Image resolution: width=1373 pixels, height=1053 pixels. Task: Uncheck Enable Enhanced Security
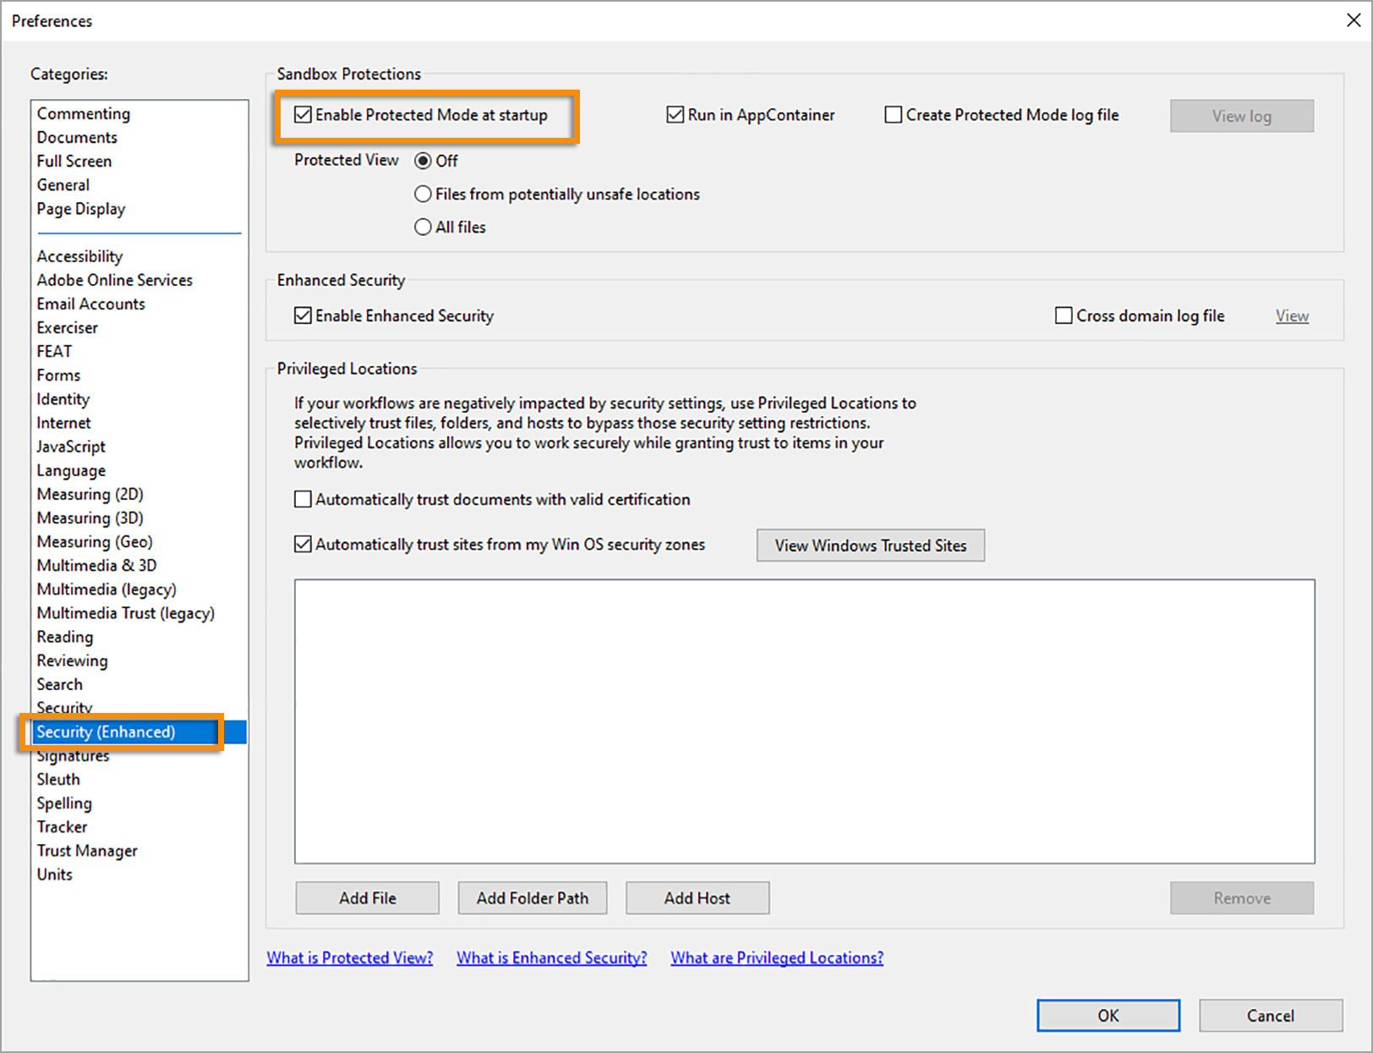303,315
